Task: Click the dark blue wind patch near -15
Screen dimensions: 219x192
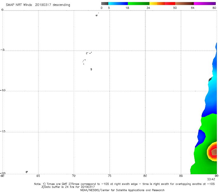Action: (201, 138)
